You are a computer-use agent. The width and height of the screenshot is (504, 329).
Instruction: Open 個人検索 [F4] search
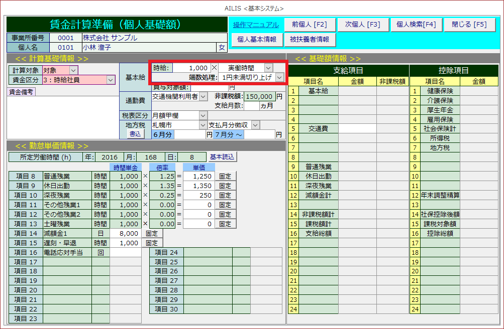tap(416, 25)
